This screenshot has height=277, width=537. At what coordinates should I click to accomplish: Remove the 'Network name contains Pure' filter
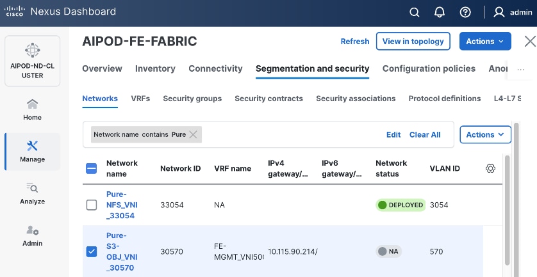[x=193, y=134]
